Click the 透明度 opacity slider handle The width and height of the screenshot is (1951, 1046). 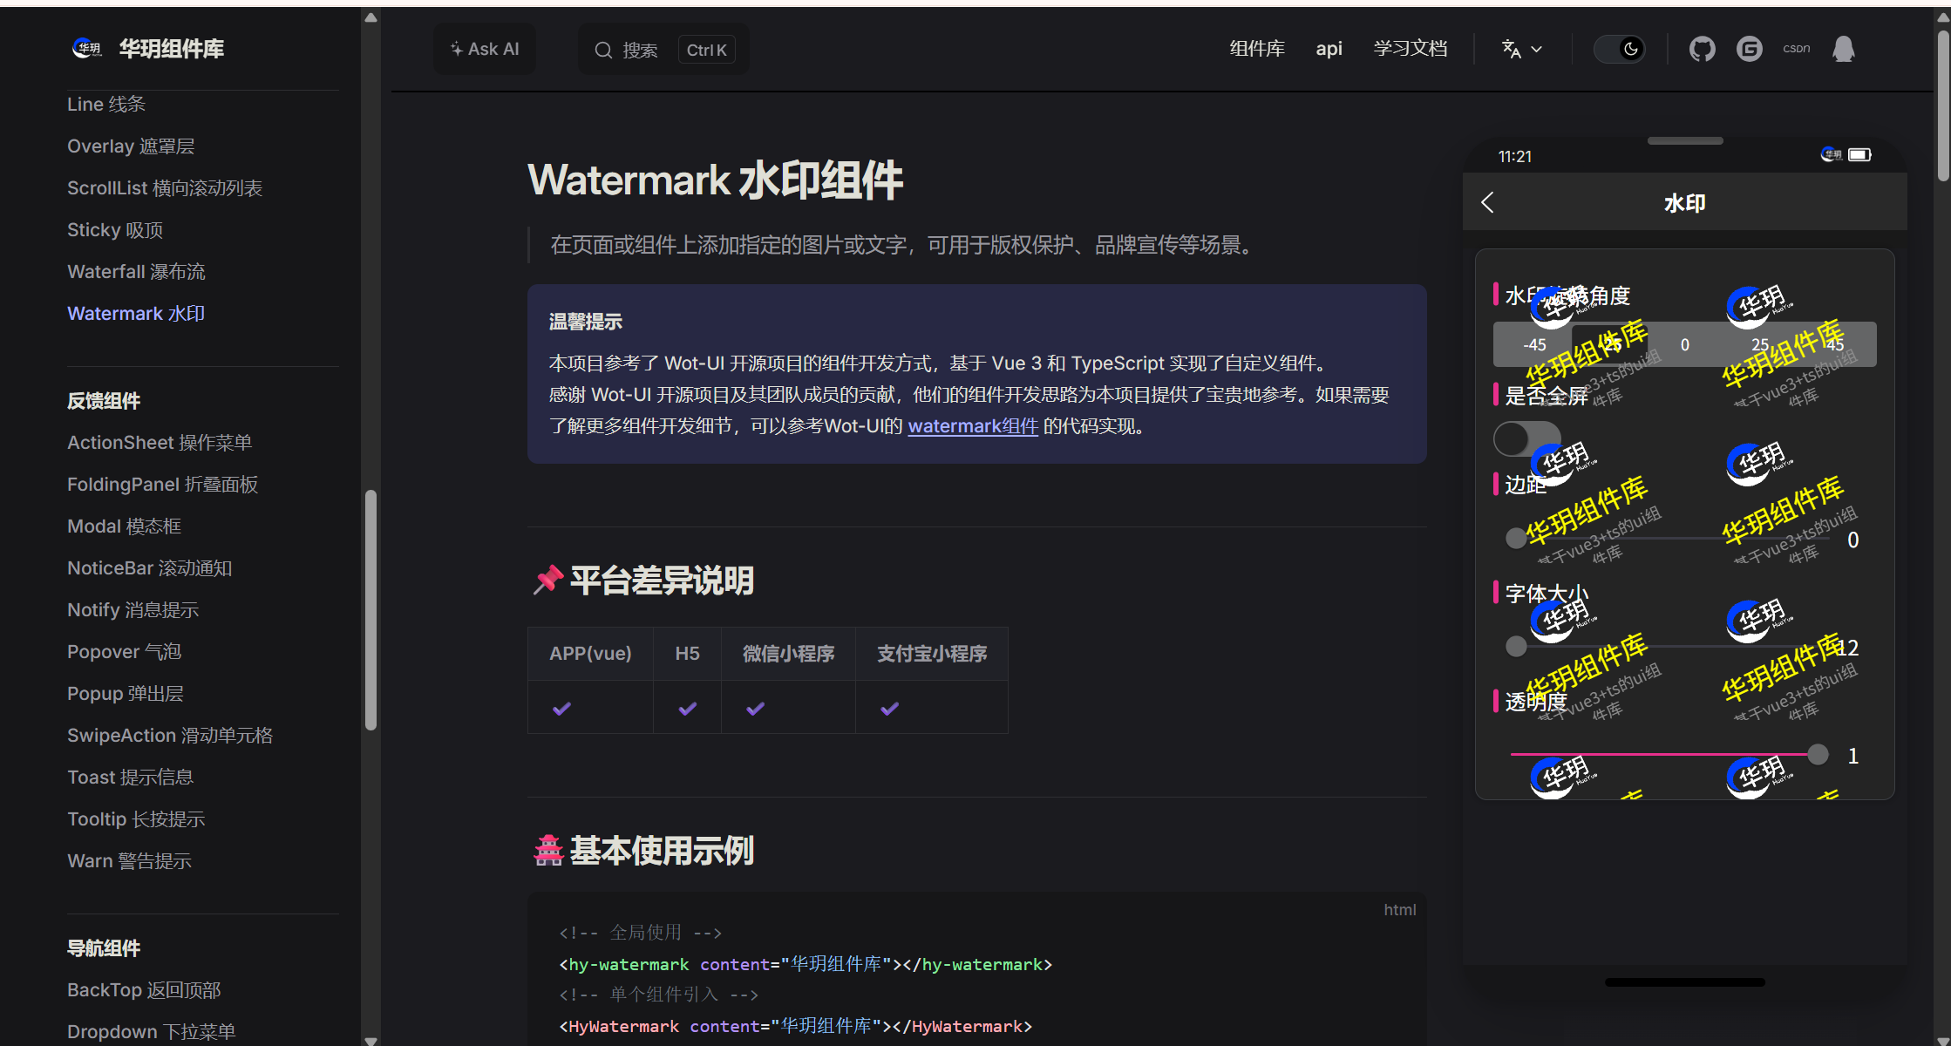pyautogui.click(x=1818, y=754)
